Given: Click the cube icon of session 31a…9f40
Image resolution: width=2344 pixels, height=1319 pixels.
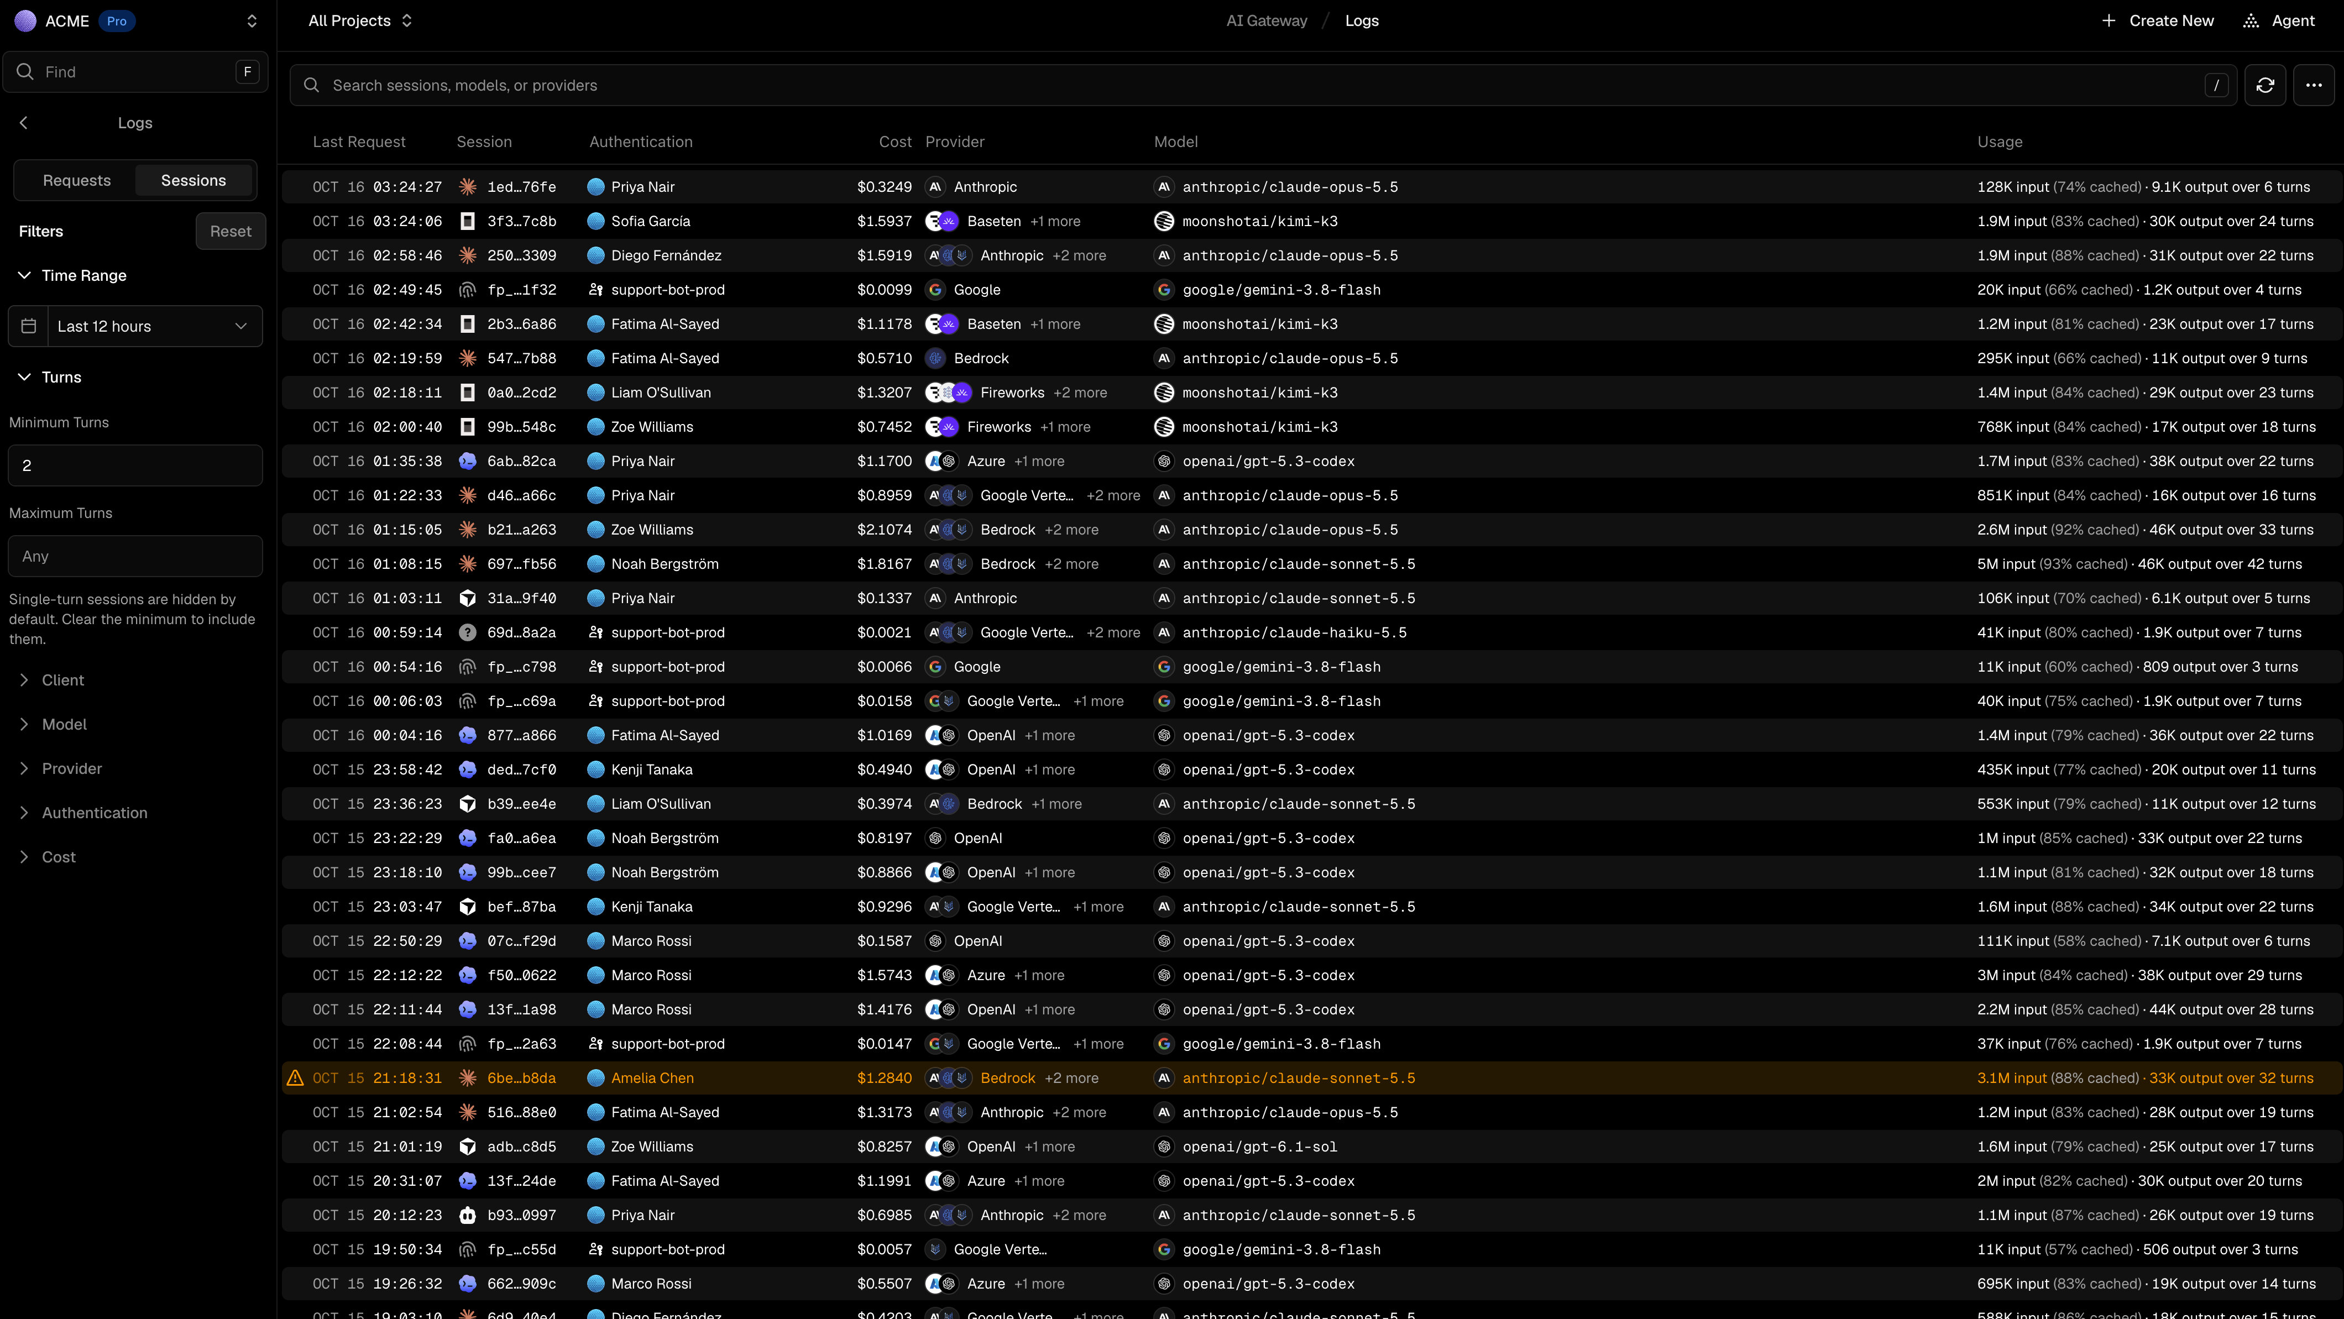Looking at the screenshot, I should pyautogui.click(x=468, y=599).
